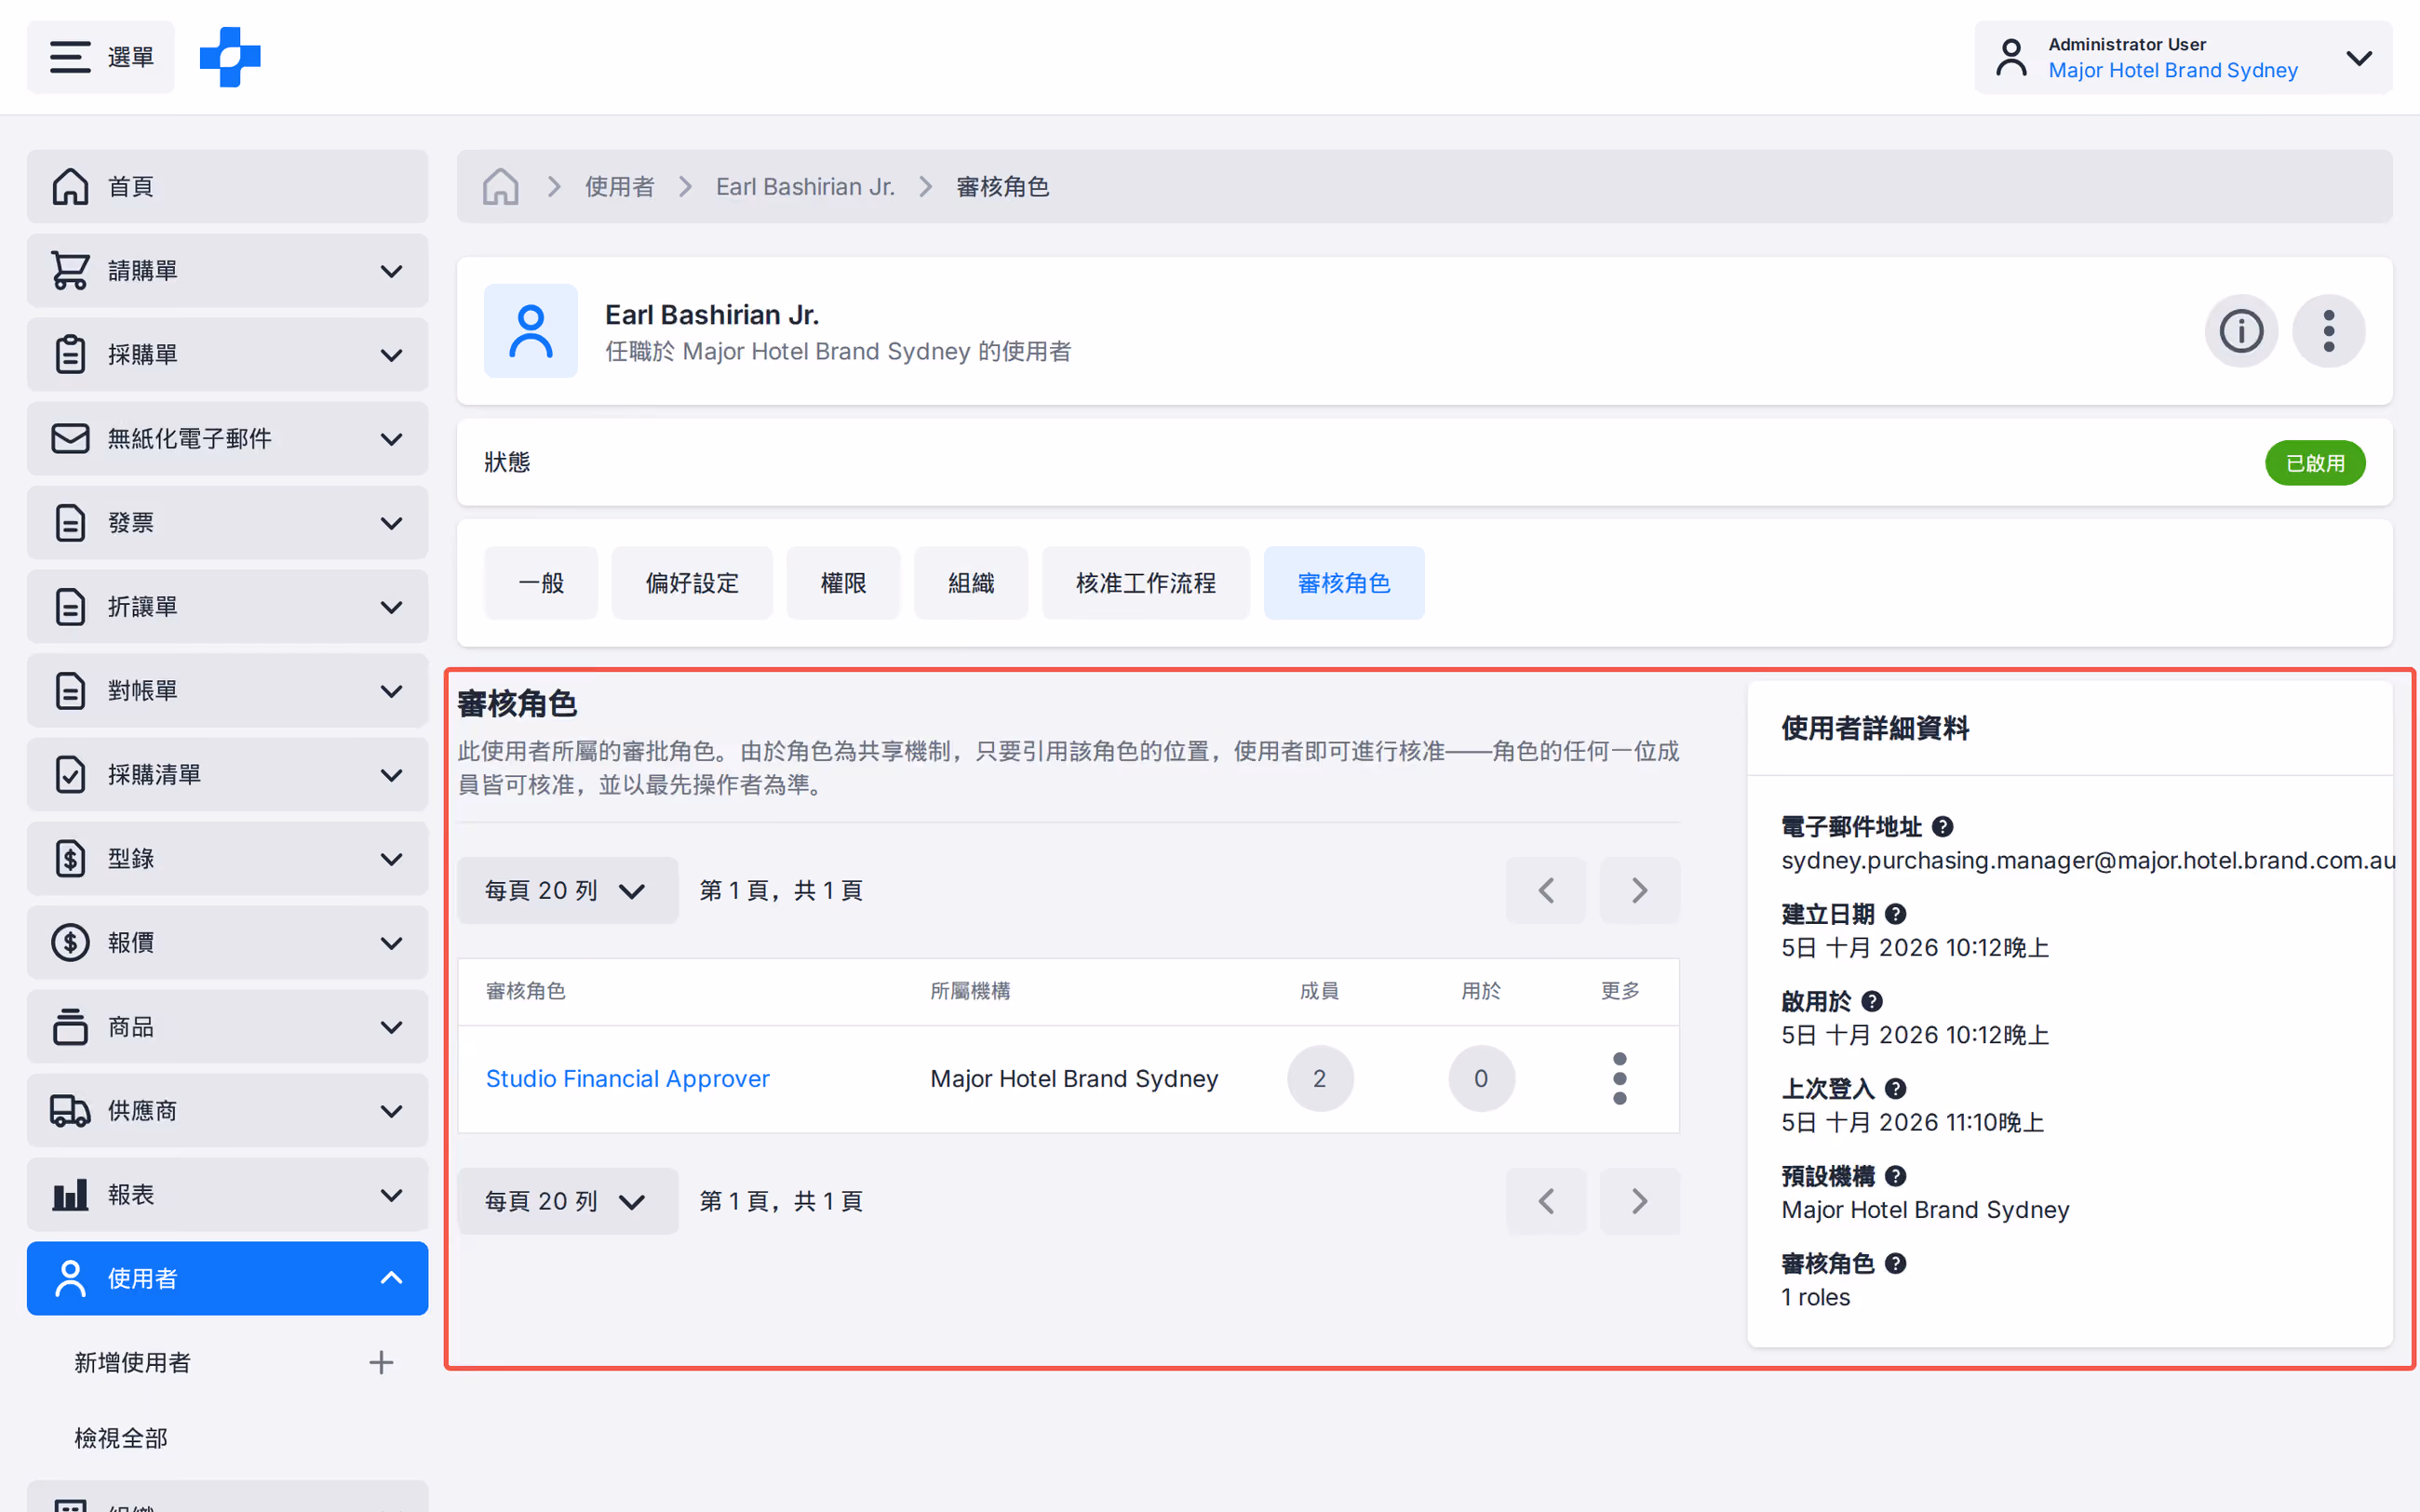Select the 審核角色 tab
This screenshot has height=1512, width=2420.
point(1344,583)
